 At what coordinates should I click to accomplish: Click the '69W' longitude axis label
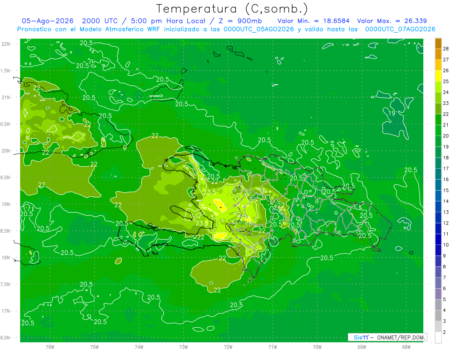tap(362, 347)
